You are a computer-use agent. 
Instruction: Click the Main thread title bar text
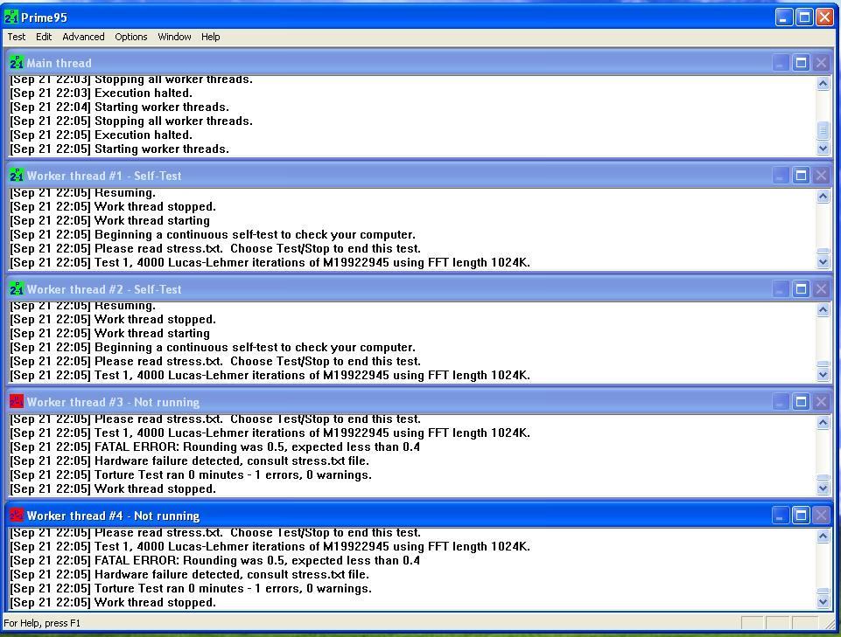tap(59, 63)
